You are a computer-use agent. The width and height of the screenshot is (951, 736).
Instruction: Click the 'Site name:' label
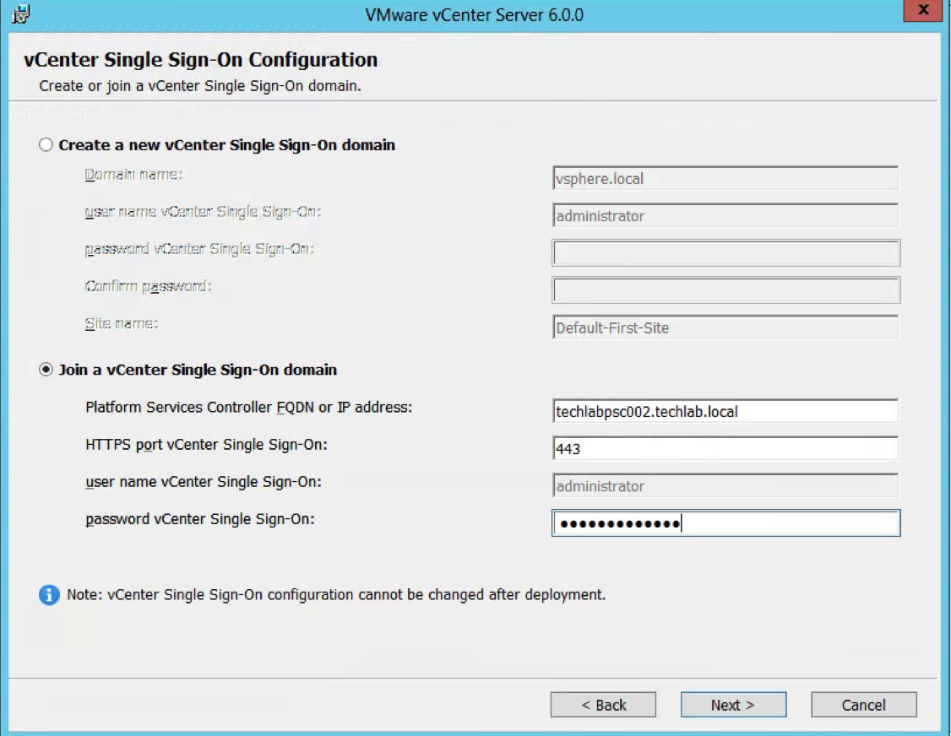click(x=122, y=324)
